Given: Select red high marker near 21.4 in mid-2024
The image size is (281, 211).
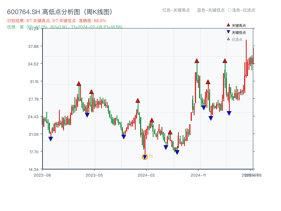Looking at the screenshot, I should pos(170,133).
